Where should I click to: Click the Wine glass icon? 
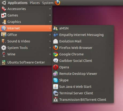point(4,54)
